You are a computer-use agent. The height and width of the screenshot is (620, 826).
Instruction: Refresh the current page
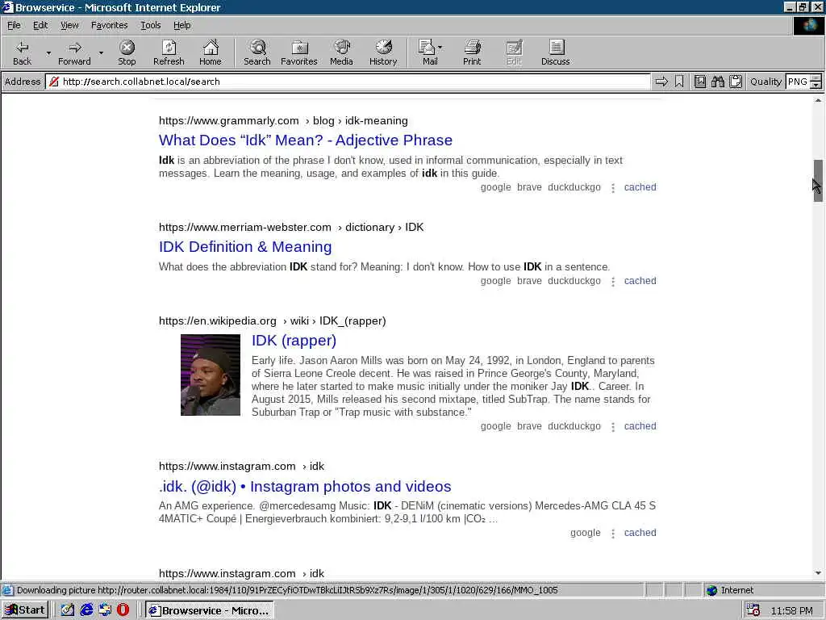click(x=169, y=52)
